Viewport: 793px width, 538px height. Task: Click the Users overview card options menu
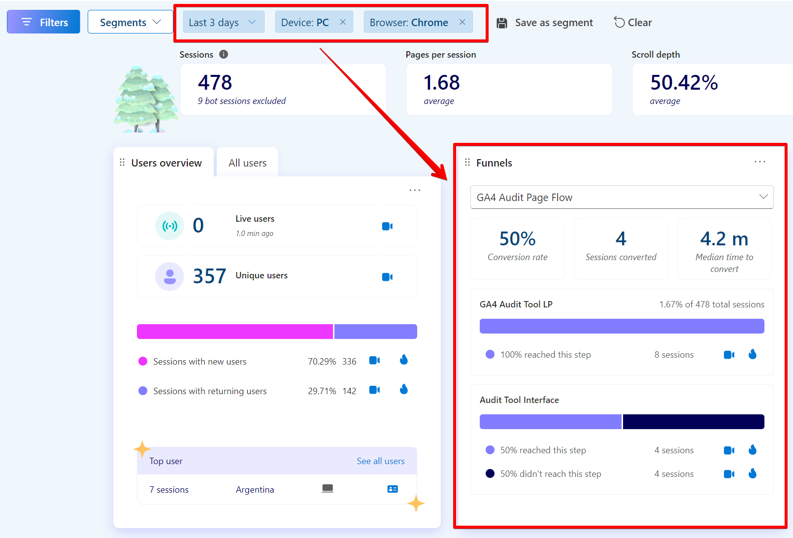click(414, 190)
